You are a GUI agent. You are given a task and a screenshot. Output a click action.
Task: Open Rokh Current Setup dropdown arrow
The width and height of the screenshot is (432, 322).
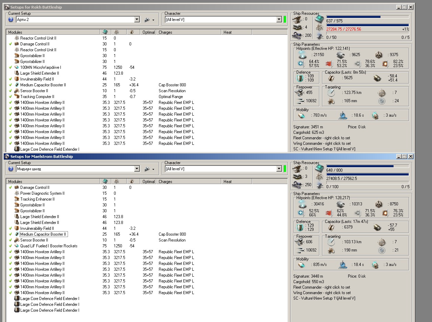pyautogui.click(x=137, y=20)
